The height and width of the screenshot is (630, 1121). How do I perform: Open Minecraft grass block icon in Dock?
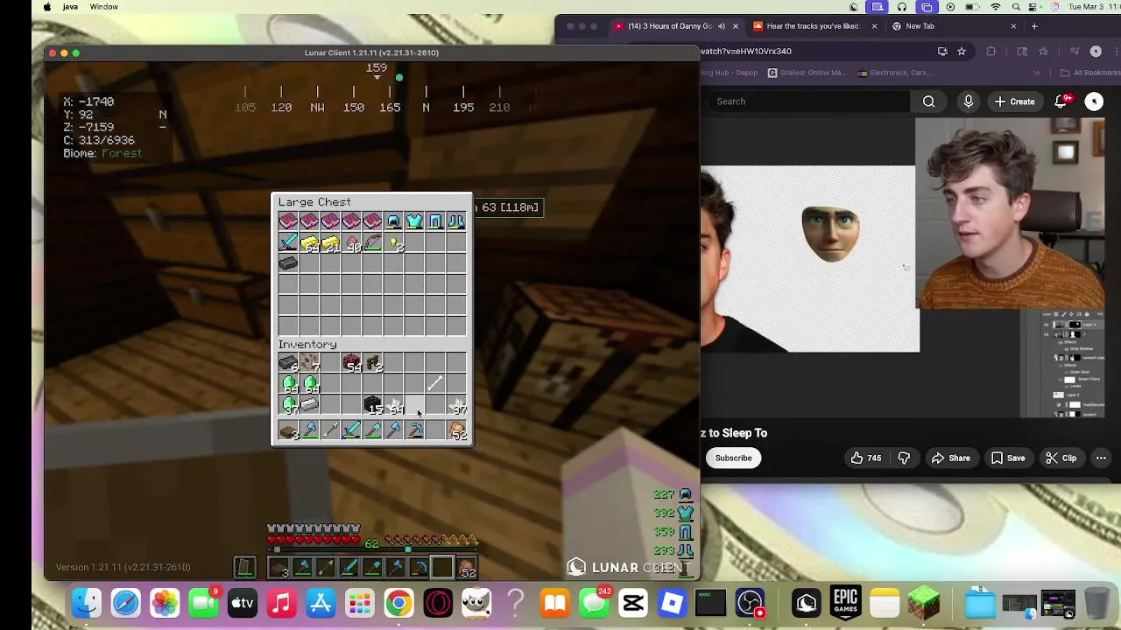click(x=924, y=603)
